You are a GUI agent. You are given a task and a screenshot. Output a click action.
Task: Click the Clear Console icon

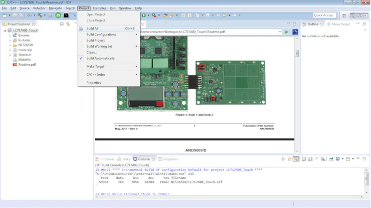point(323,159)
